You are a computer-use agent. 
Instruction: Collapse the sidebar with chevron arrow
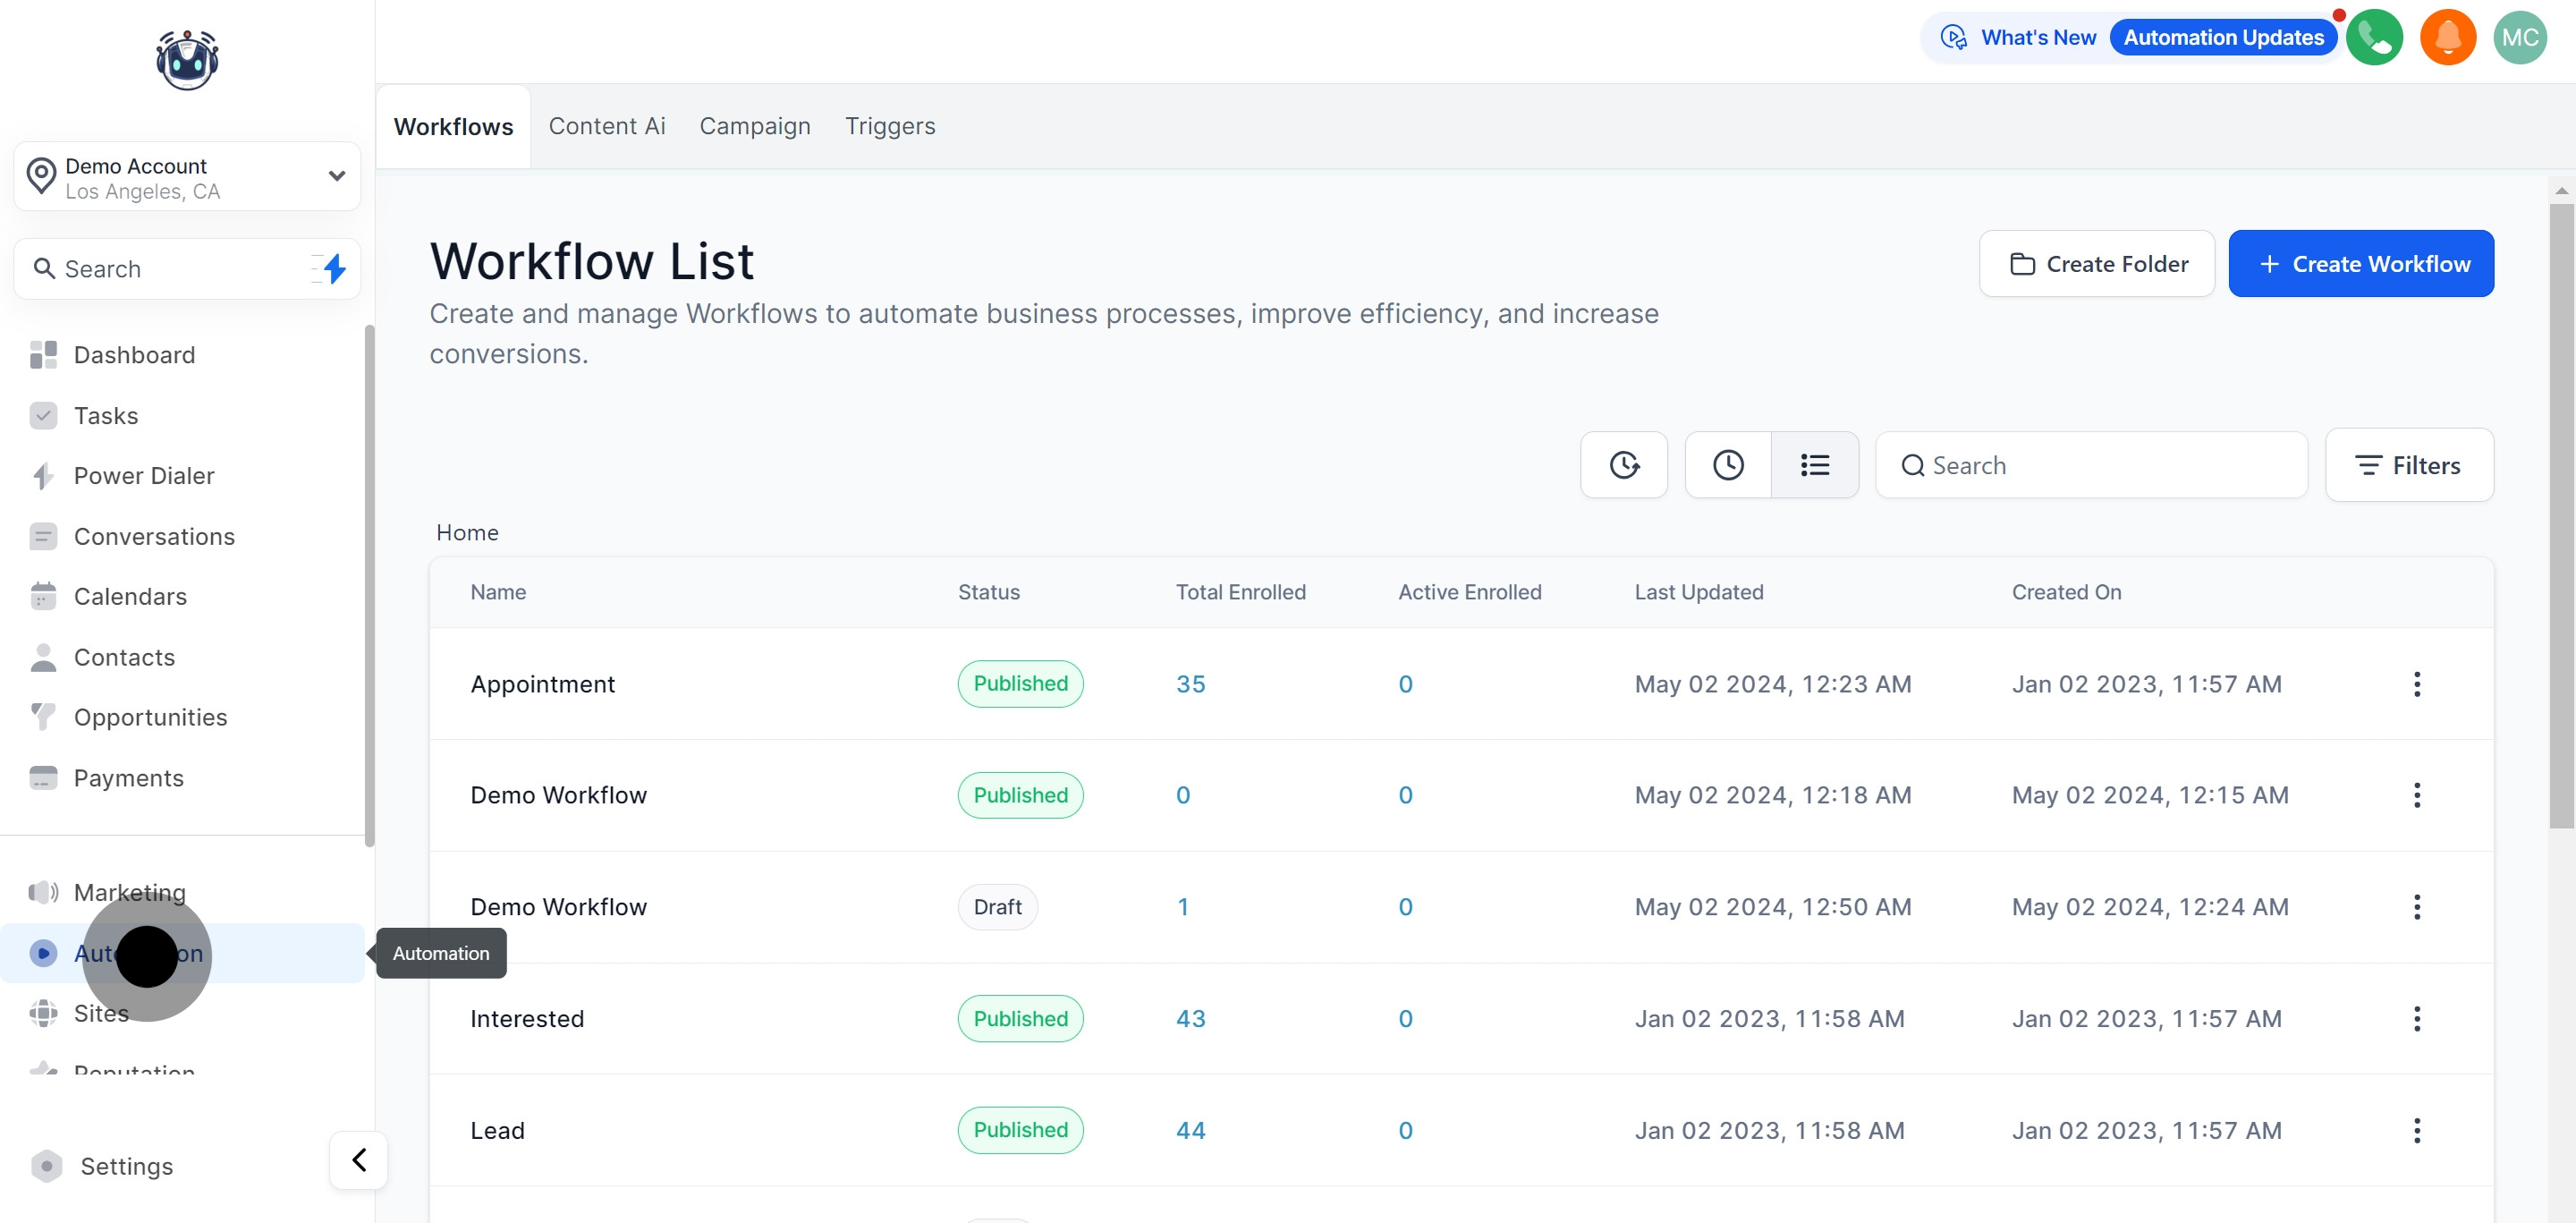click(x=359, y=1160)
